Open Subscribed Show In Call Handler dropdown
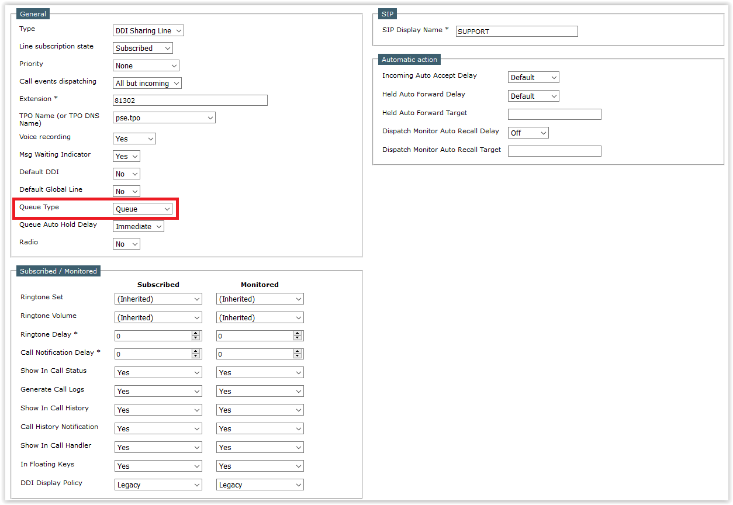The image size is (733, 505). pyautogui.click(x=158, y=448)
